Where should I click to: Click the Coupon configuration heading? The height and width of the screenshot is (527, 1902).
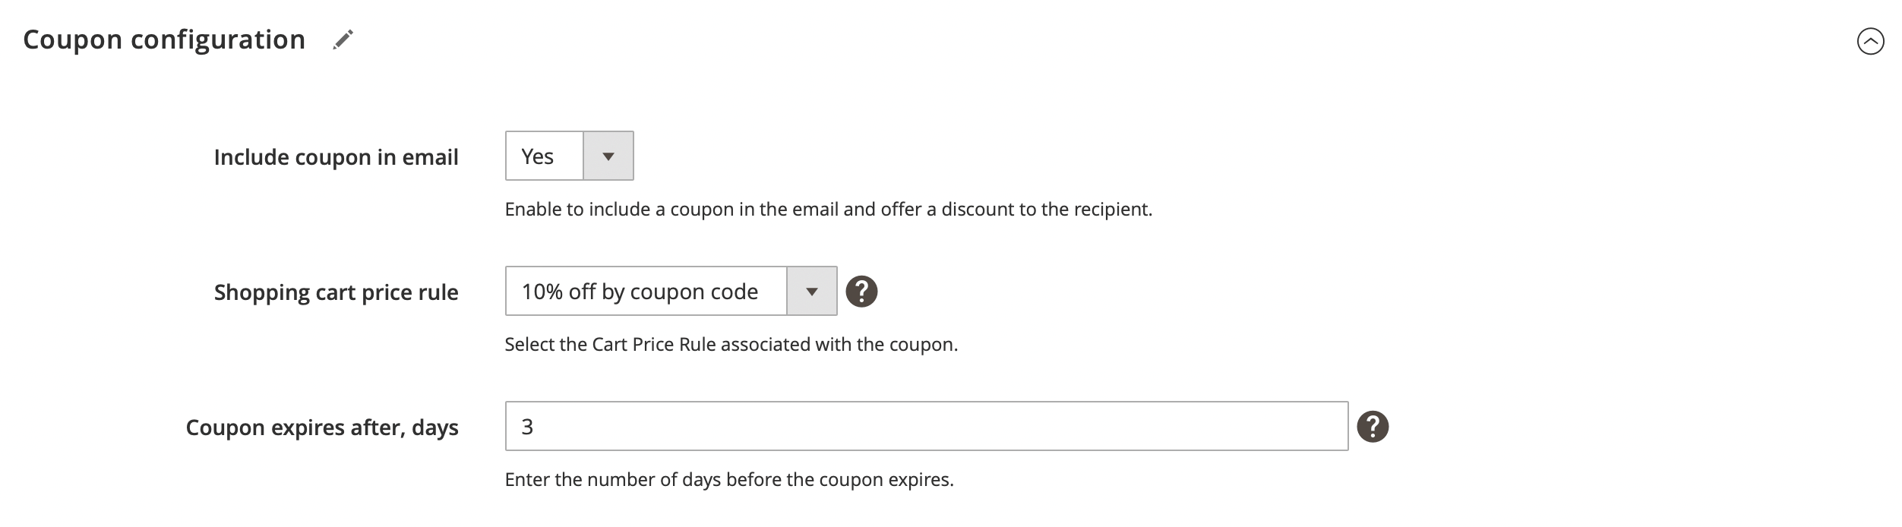[162, 39]
